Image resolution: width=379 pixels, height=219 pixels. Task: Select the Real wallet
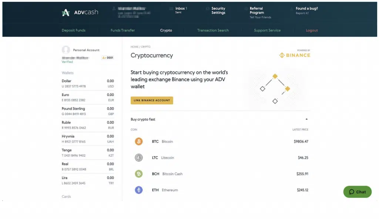(88, 166)
